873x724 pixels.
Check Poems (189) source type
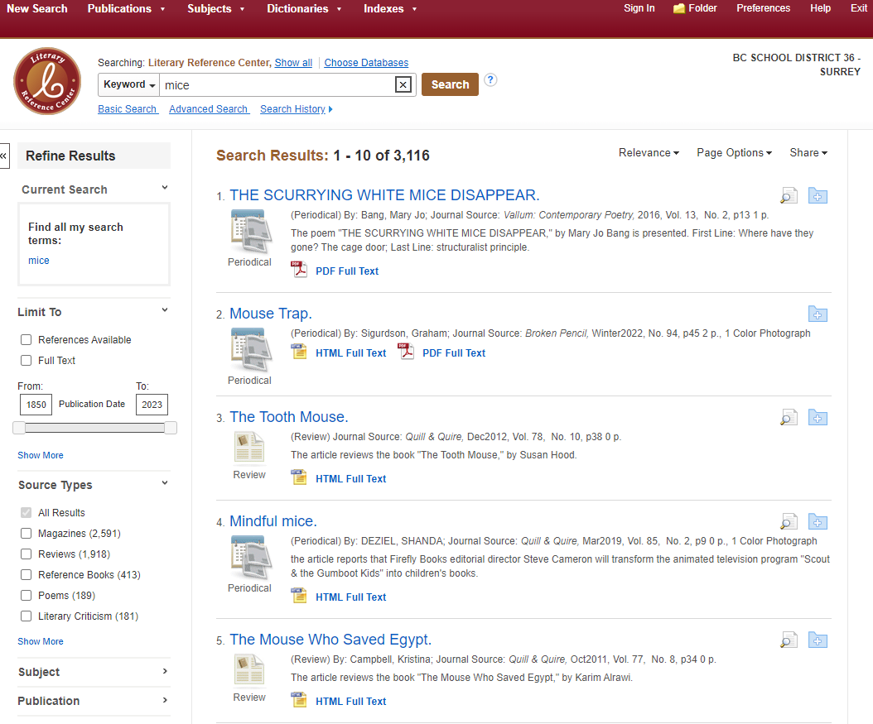pos(27,596)
